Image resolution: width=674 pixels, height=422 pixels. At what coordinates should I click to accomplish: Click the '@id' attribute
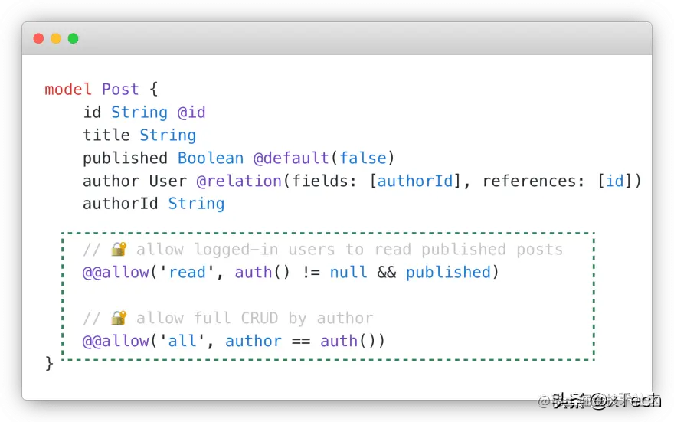191,112
